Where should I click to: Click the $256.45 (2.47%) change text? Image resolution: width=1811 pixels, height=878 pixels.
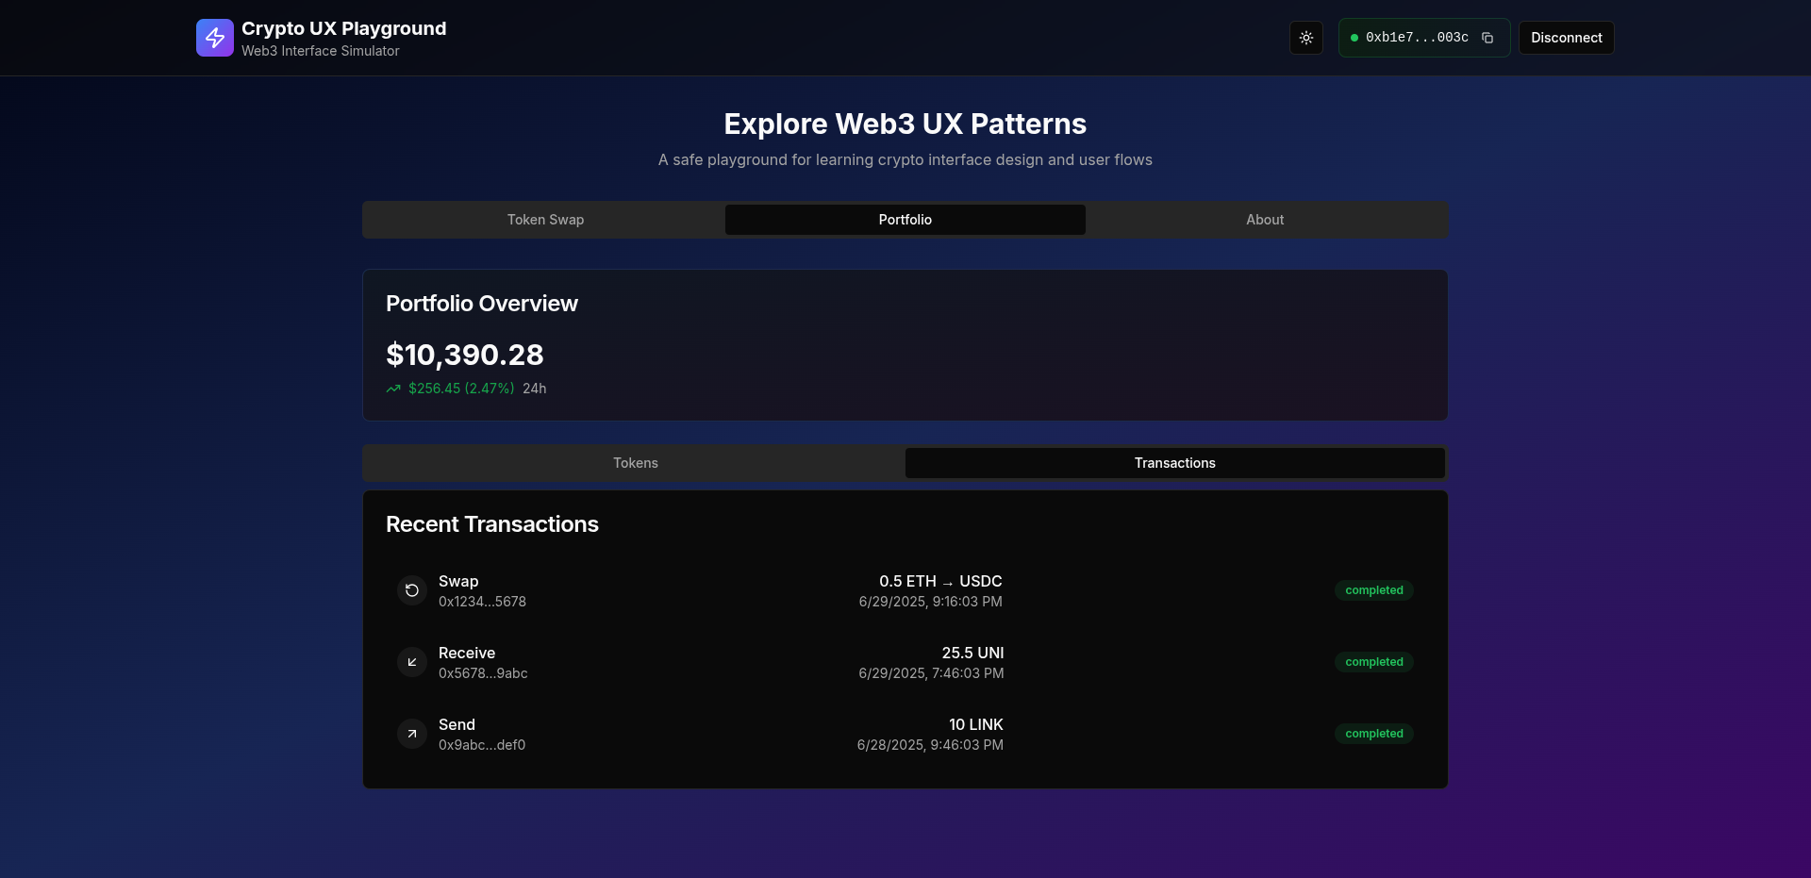coord(461,389)
